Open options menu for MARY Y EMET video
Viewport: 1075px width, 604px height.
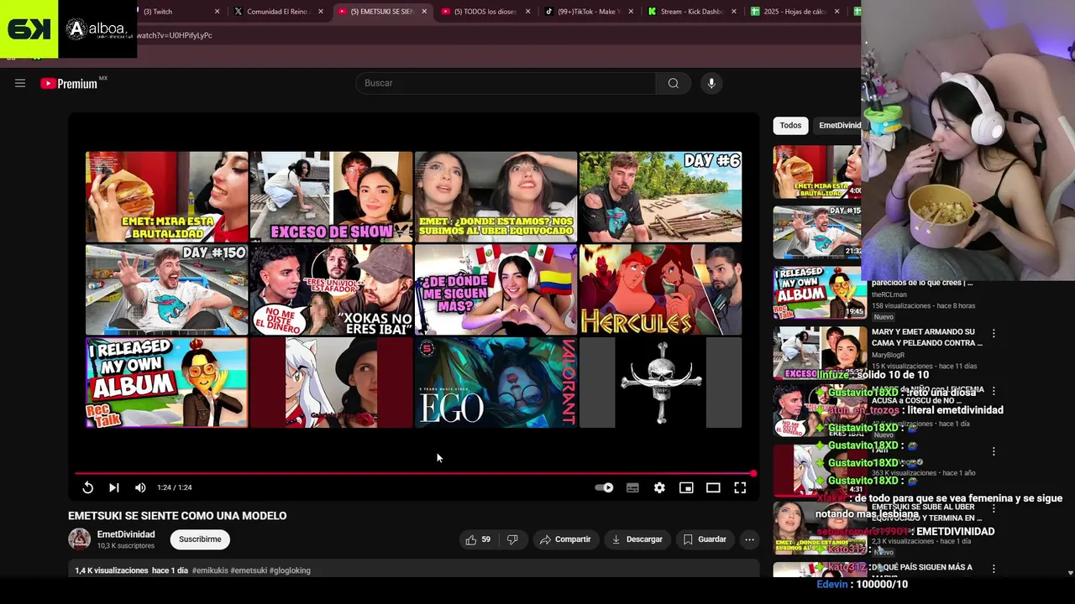(994, 333)
